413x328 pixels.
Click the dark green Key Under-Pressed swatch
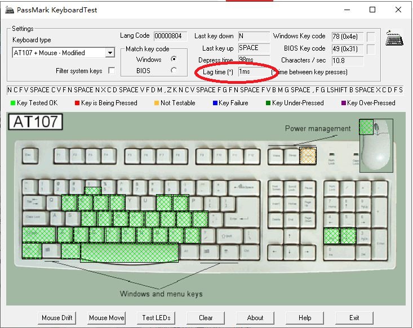268,103
